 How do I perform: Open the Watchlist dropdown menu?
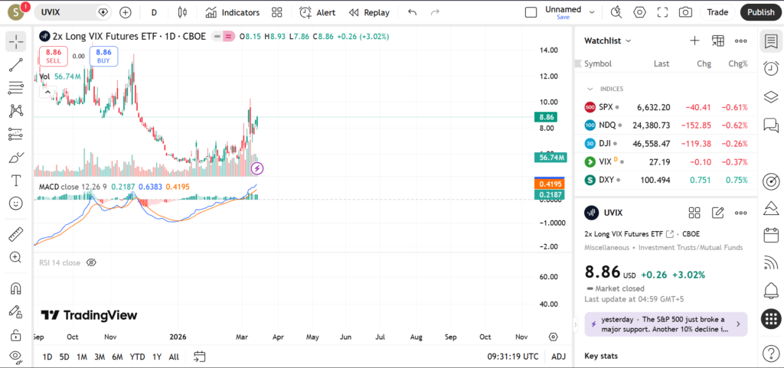point(608,41)
